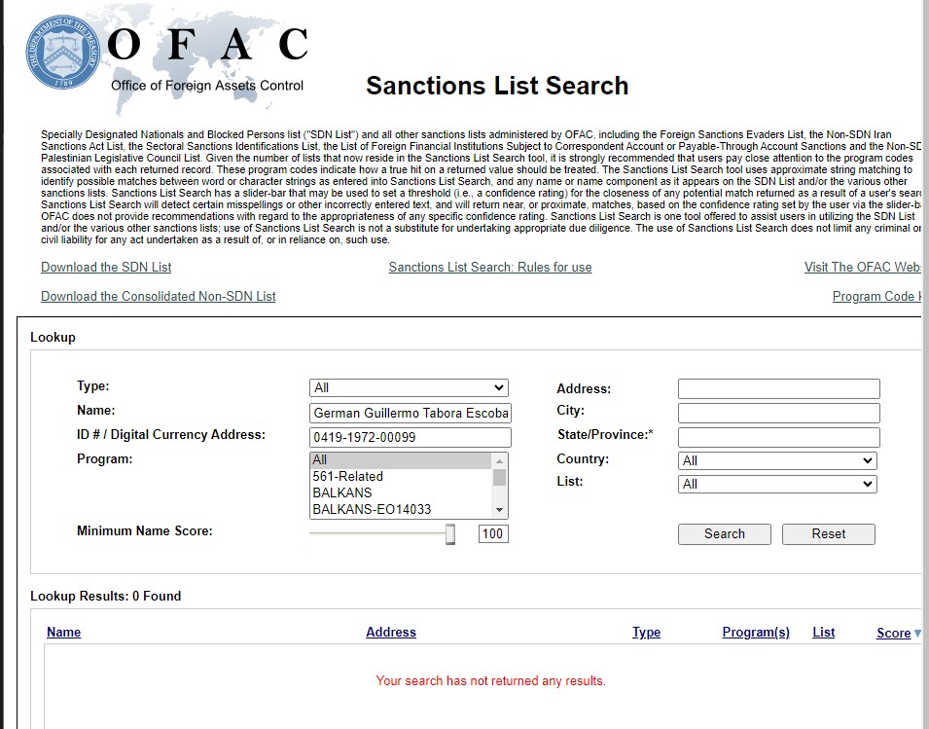Viewport: 929px width, 729px height.
Task: Choose the BALKANS program option
Action: pyautogui.click(x=342, y=492)
